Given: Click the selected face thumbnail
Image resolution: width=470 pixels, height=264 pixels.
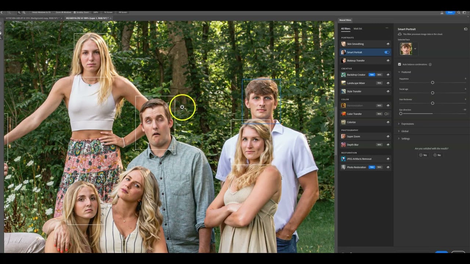Looking at the screenshot, I should tap(406, 49).
